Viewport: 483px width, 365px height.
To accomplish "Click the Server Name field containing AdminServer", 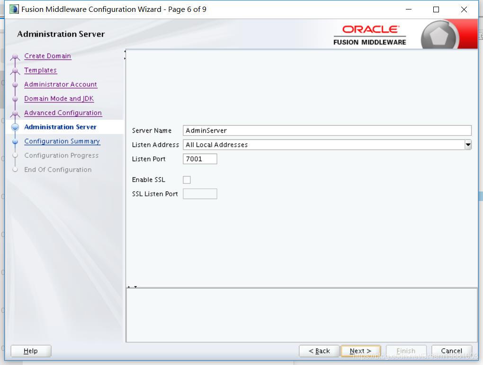I will pos(327,130).
